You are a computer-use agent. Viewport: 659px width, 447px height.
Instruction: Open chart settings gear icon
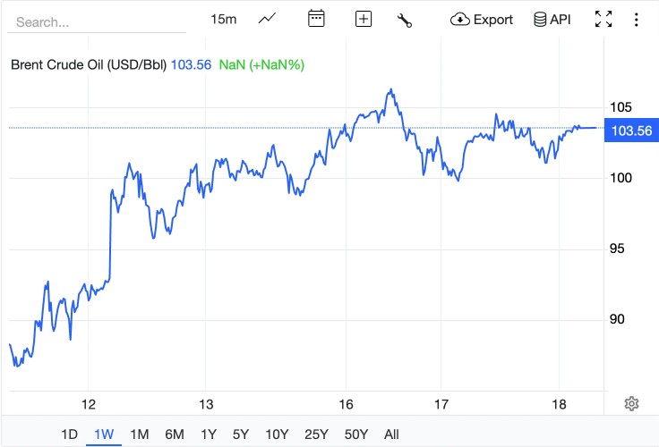pyautogui.click(x=631, y=403)
